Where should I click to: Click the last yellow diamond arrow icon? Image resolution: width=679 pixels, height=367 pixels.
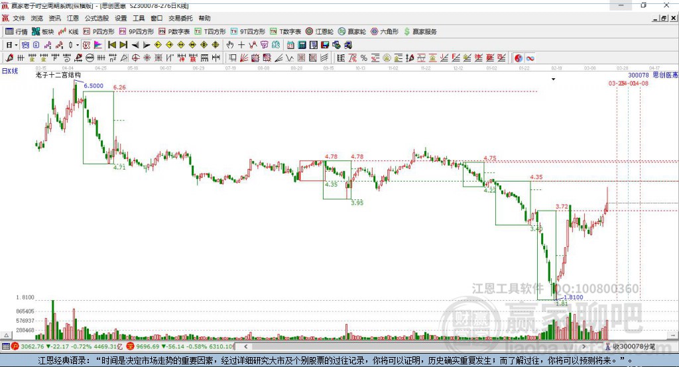coord(216,45)
